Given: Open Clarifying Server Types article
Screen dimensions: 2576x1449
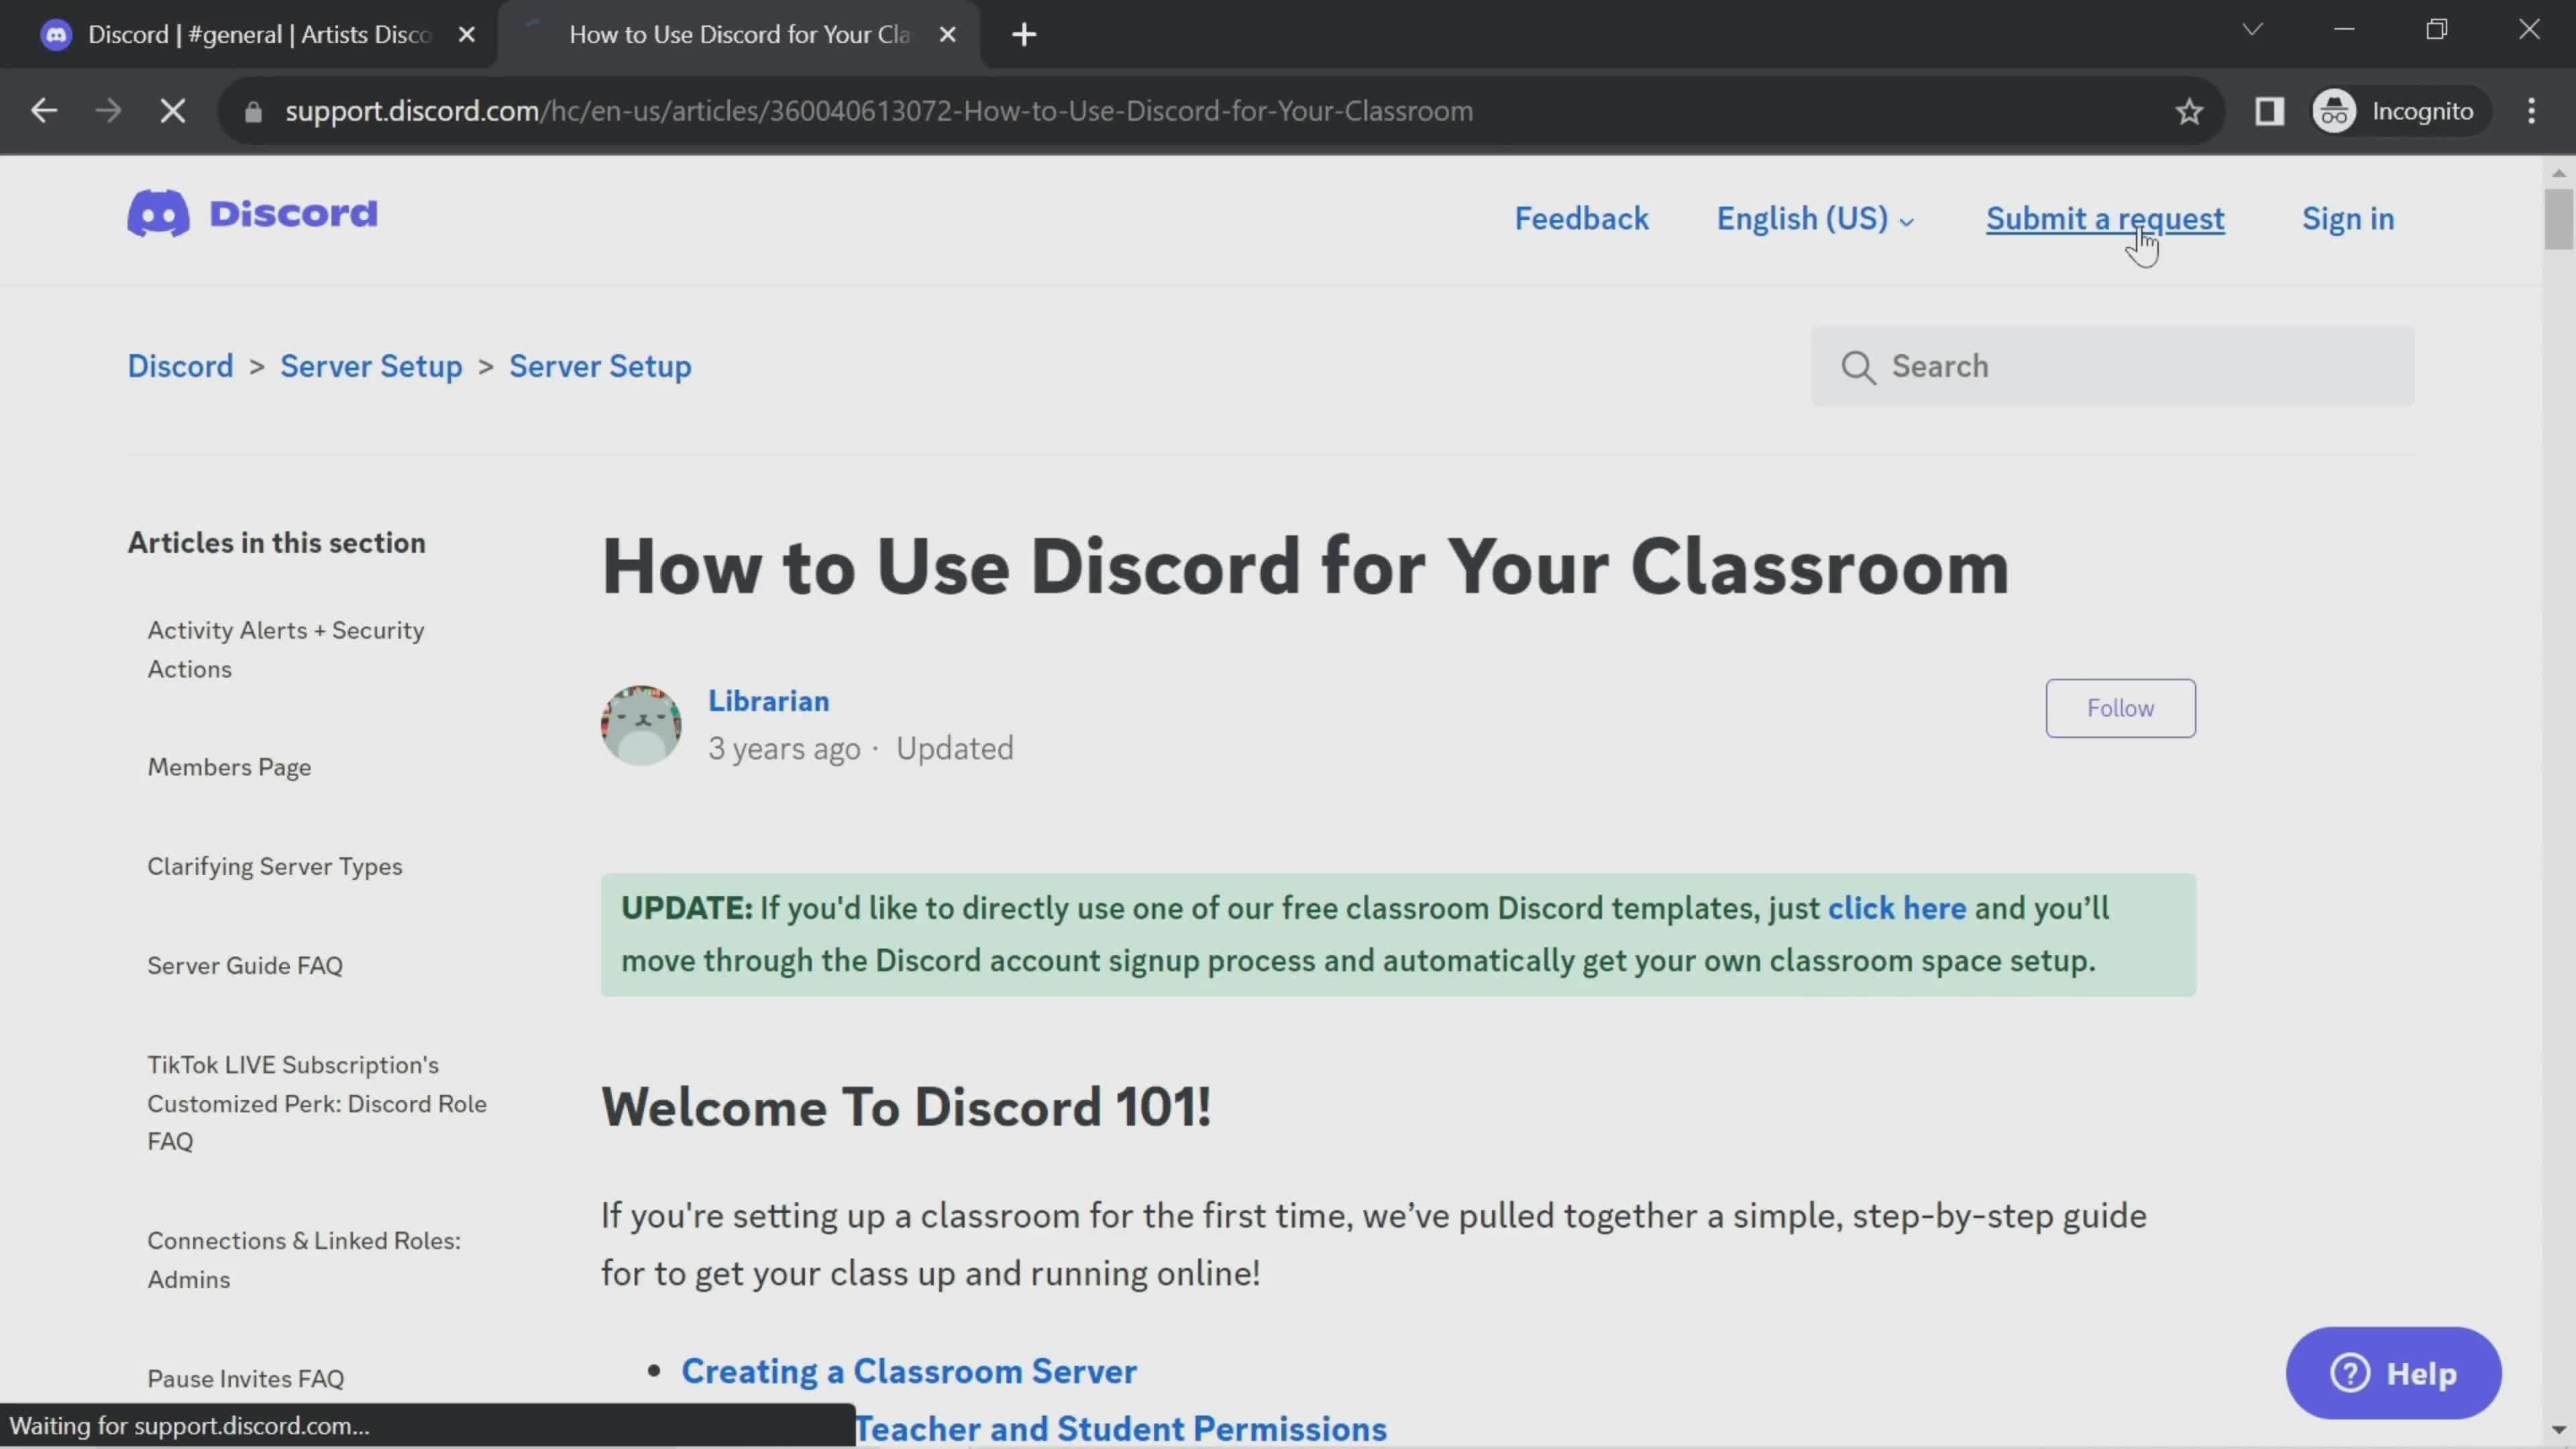Looking at the screenshot, I should (x=275, y=866).
